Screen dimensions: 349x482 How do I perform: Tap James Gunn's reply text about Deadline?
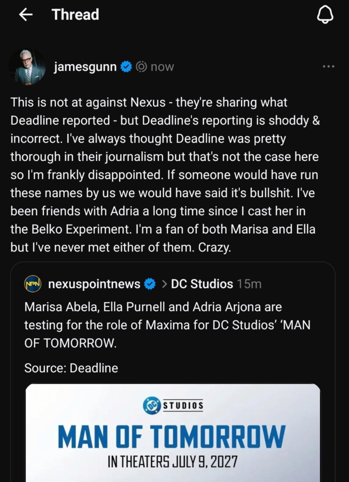(x=165, y=174)
